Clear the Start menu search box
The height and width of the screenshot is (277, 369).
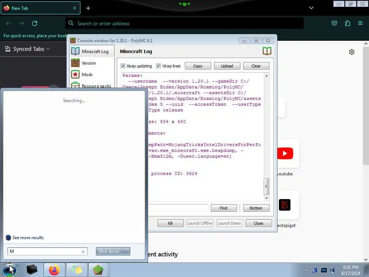click(x=83, y=251)
